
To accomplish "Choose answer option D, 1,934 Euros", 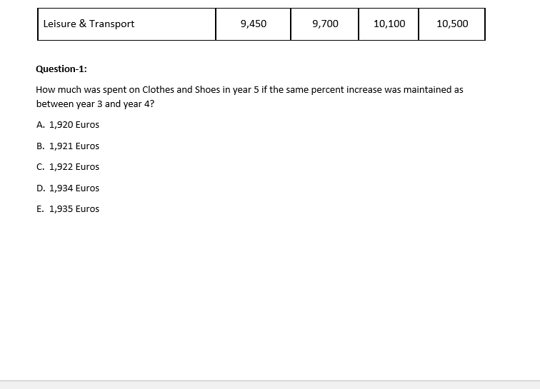I will tap(68, 188).
